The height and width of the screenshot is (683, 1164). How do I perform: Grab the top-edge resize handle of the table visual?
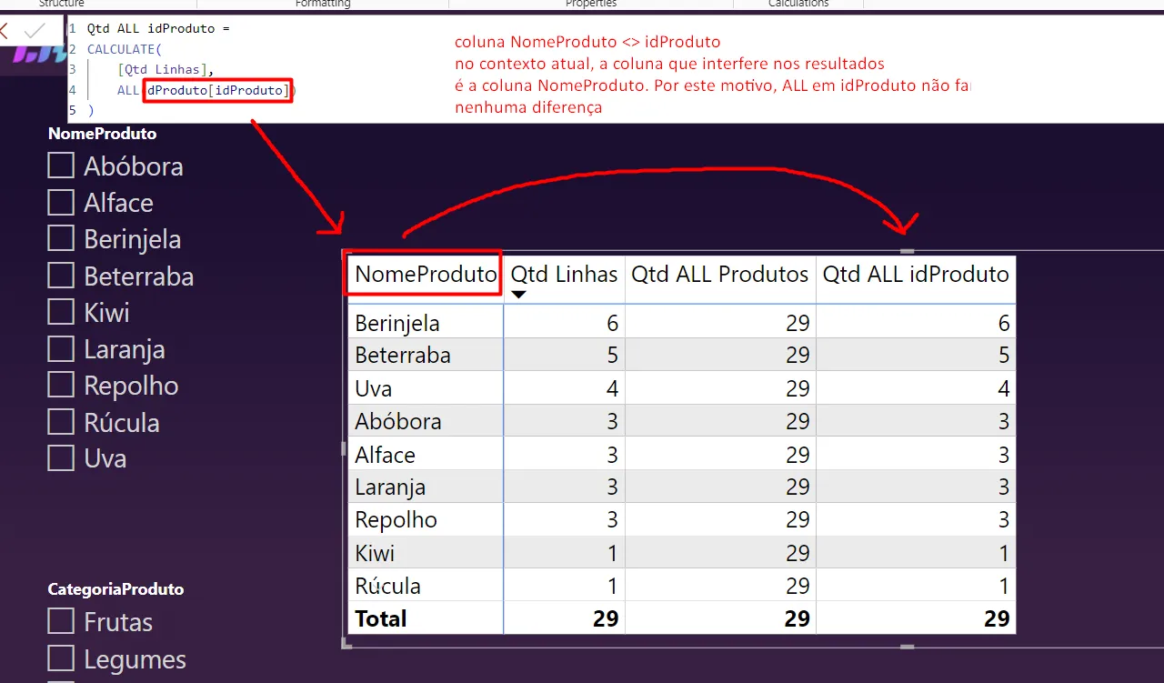tap(907, 250)
